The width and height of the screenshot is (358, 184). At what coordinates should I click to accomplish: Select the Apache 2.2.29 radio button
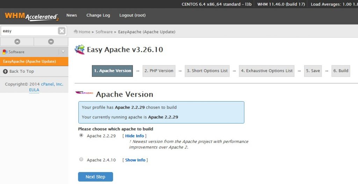[81, 135]
